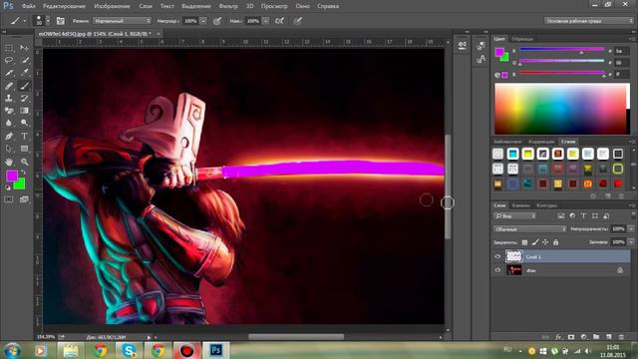The image size is (638, 359).
Task: Click the magenta foreground color in toolbox
Action: [11, 176]
